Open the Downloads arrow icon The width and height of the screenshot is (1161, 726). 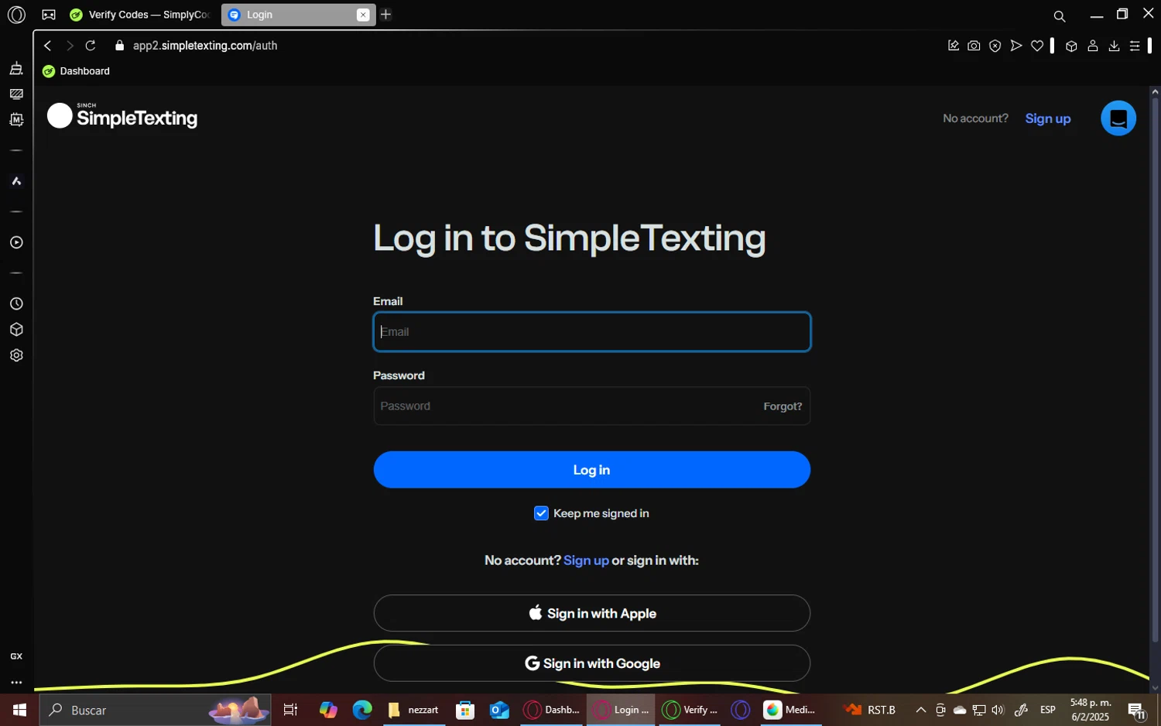click(x=1114, y=46)
